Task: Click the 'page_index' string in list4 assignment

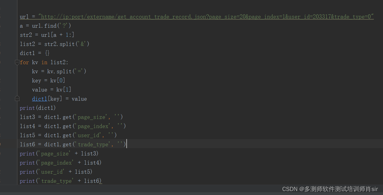Action: (x=93, y=126)
